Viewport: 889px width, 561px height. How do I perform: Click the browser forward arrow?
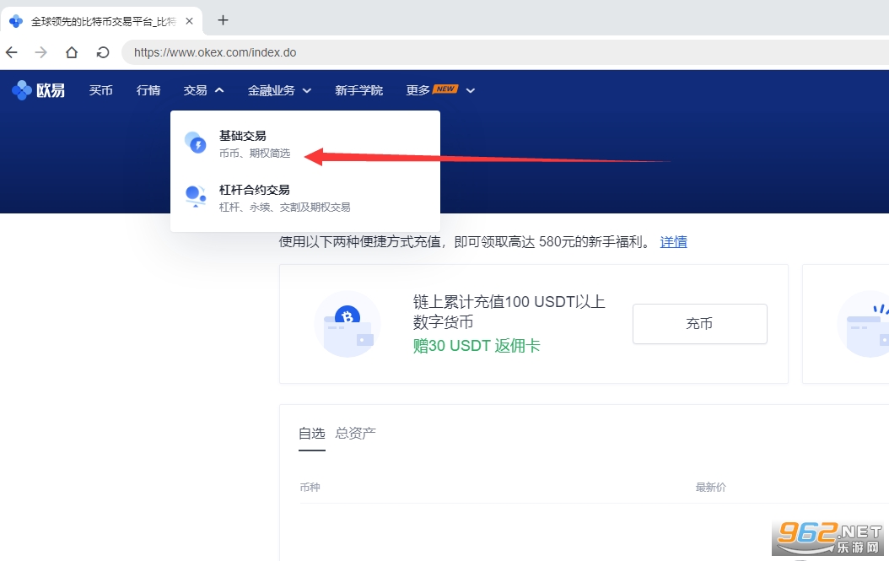click(x=40, y=53)
